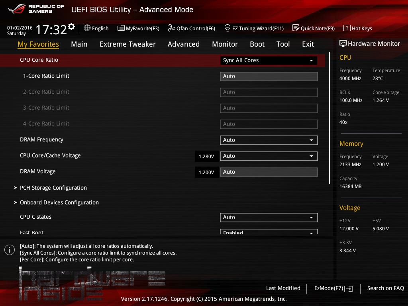This screenshot has height=306, width=408.
Task: Click the 01/02/2016 date text
Action: click(20, 27)
